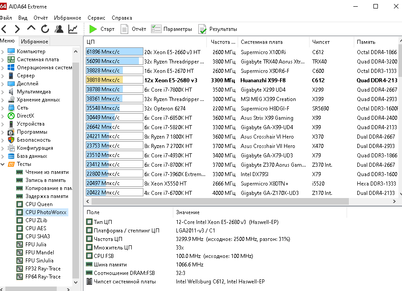Select the Системная плата icon in tree
Image resolution: width=402 pixels, height=291 pixels.
pos(11,59)
